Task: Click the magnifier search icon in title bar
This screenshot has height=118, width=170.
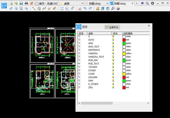Action: [147, 3]
